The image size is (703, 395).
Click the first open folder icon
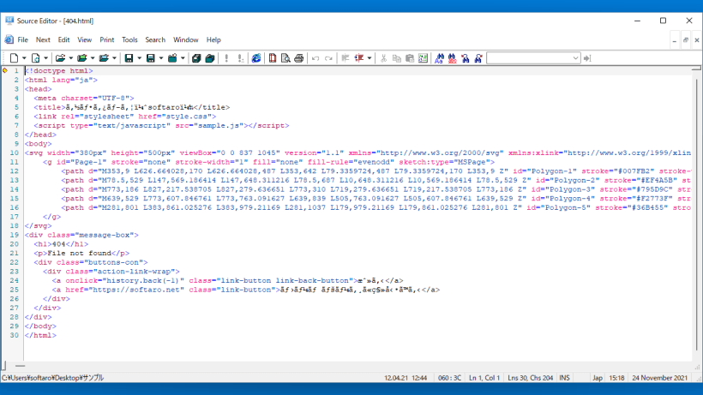pos(60,58)
